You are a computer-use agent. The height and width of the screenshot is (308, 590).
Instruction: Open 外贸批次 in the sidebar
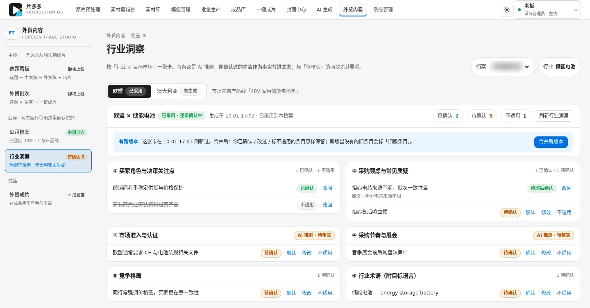pyautogui.click(x=48, y=97)
